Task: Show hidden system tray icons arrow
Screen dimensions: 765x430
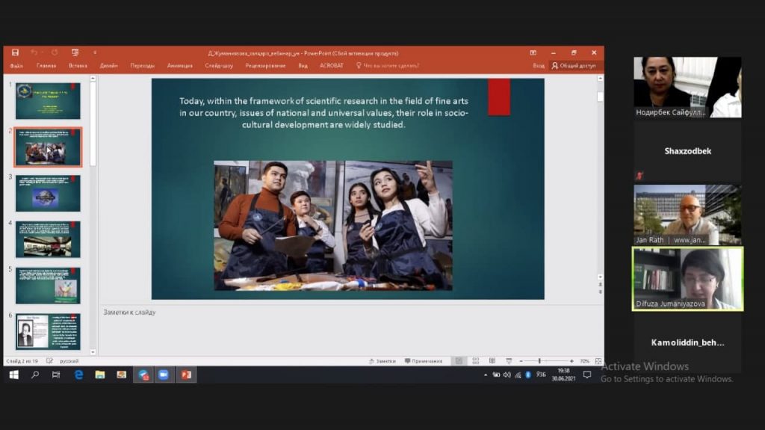Action: (x=486, y=375)
